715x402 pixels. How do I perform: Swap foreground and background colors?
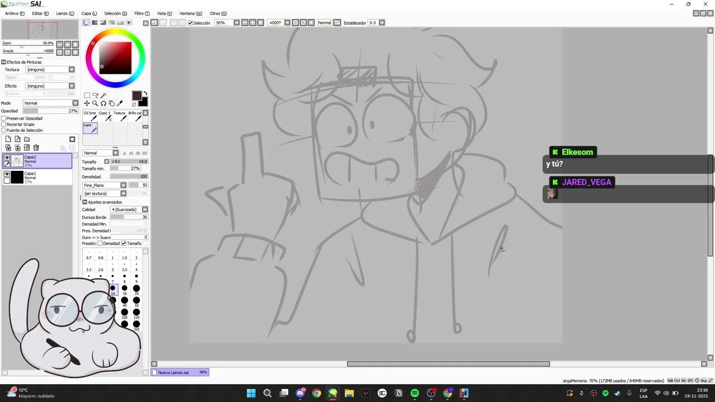[145, 93]
